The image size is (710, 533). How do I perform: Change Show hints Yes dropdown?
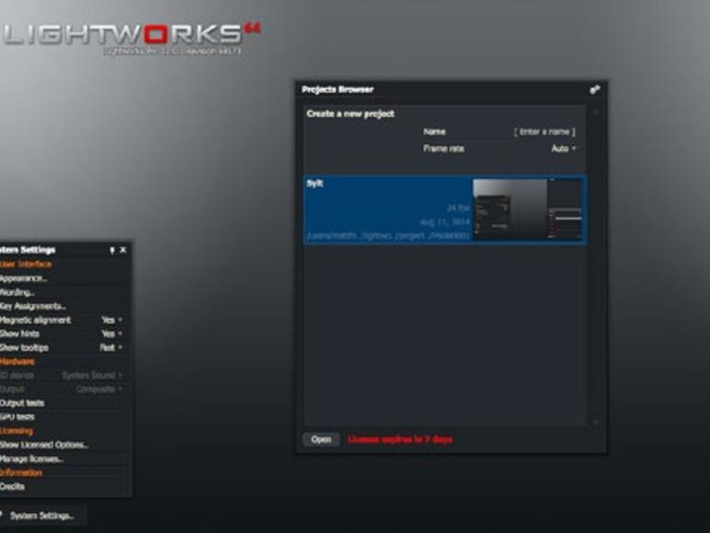[x=112, y=334]
